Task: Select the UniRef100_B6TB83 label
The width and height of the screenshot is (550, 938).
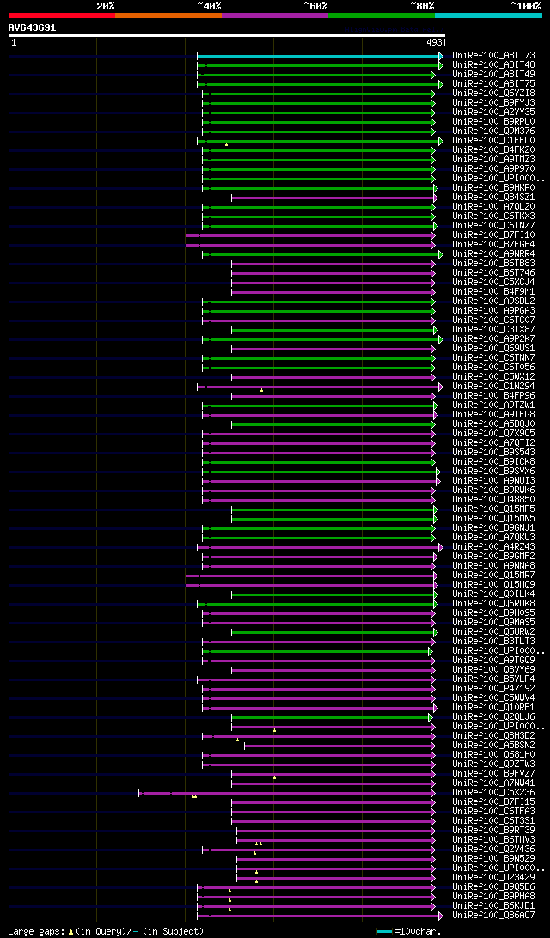Action: [494, 264]
